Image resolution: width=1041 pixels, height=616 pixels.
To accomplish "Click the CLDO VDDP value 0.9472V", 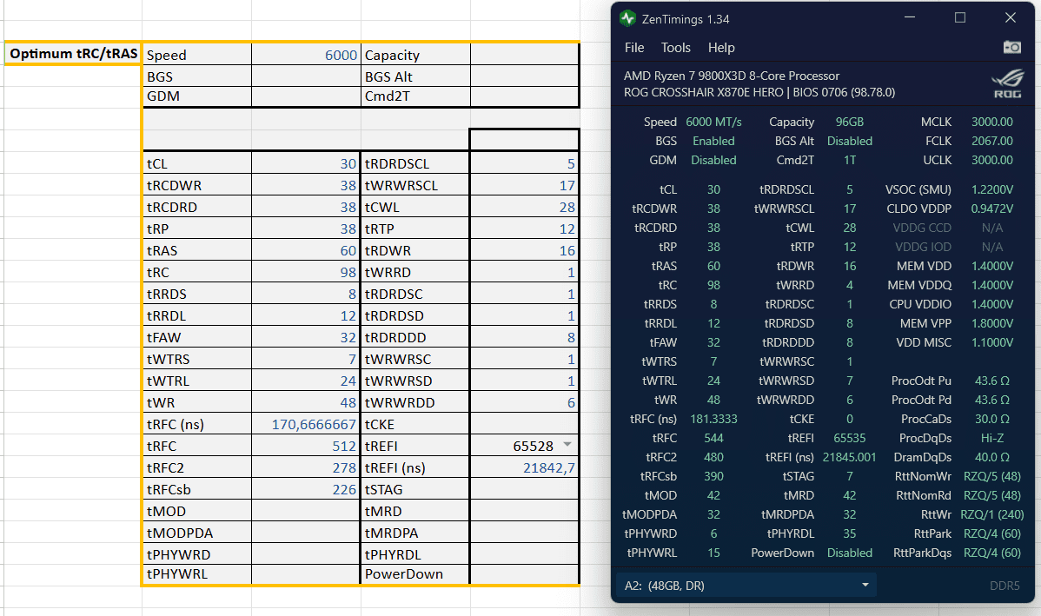I will (991, 209).
